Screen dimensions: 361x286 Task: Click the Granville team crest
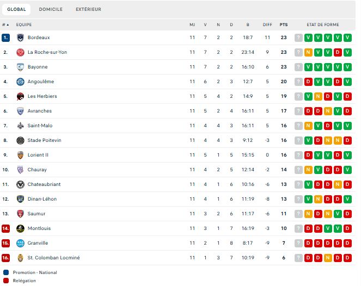point(20,243)
